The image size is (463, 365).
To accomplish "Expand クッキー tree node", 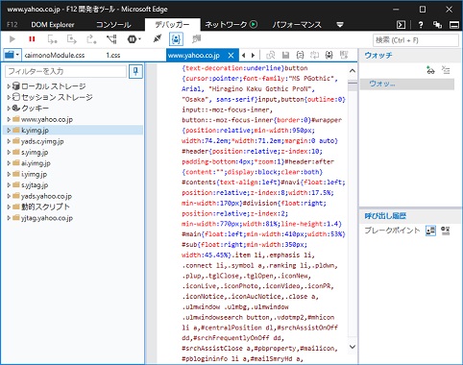I will 9,109.
